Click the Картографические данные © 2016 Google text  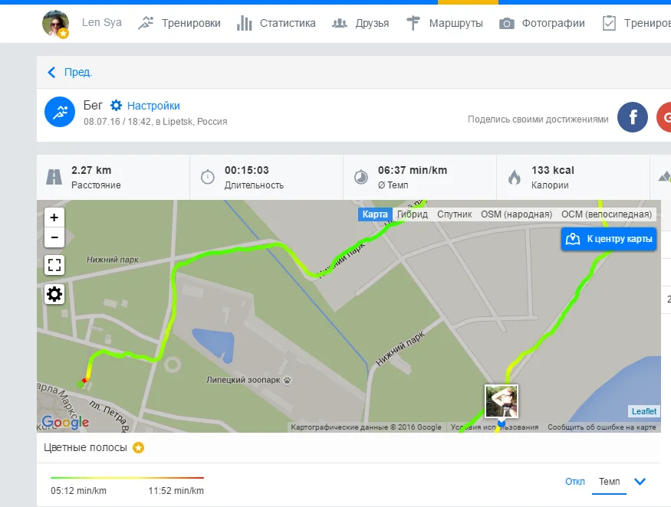(366, 427)
